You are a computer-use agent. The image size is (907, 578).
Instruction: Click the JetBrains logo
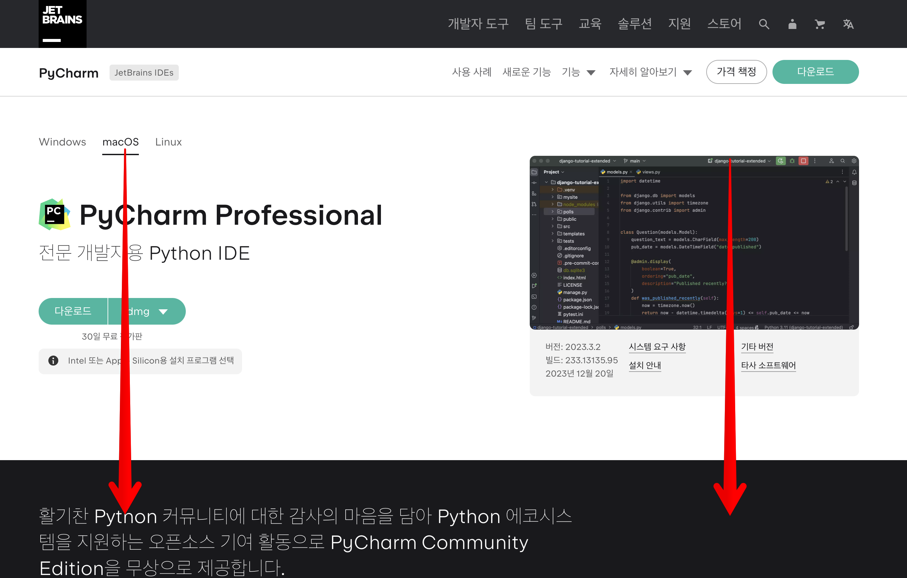pyautogui.click(x=62, y=23)
